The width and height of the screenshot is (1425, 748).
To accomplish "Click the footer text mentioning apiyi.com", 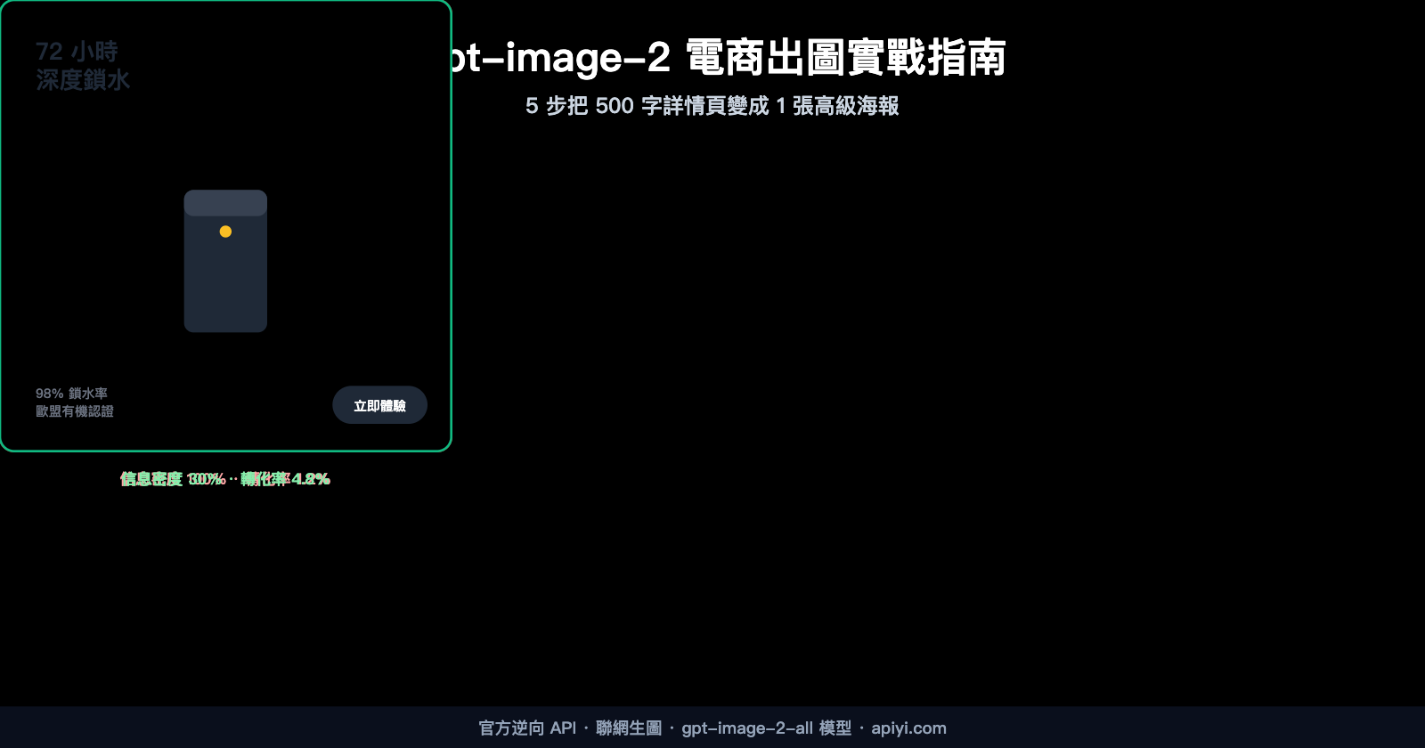I will point(712,728).
